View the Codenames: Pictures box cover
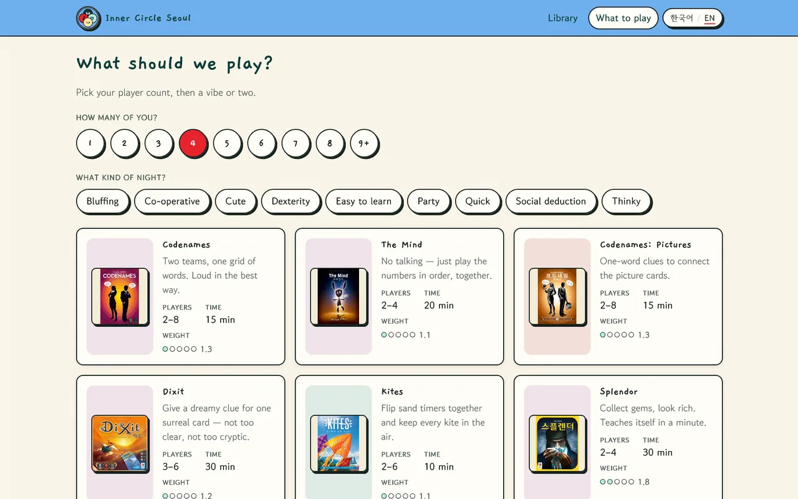 click(557, 296)
